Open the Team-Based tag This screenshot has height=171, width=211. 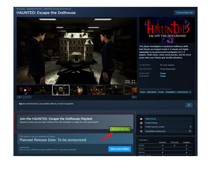coord(151,92)
